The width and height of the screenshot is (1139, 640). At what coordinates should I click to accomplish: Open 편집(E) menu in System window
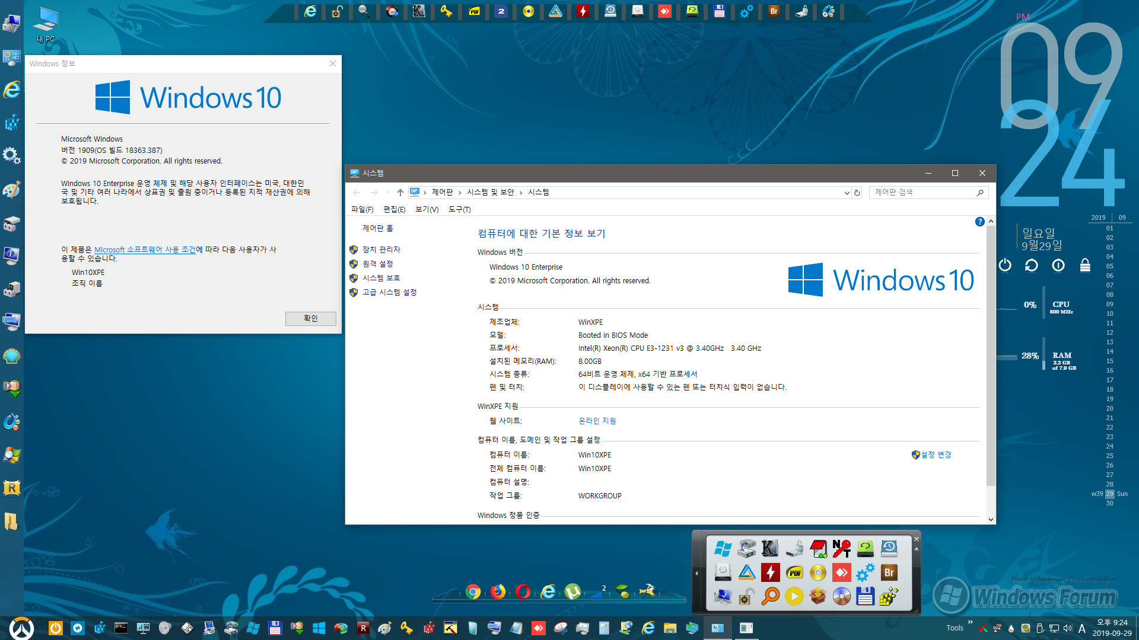coord(394,209)
